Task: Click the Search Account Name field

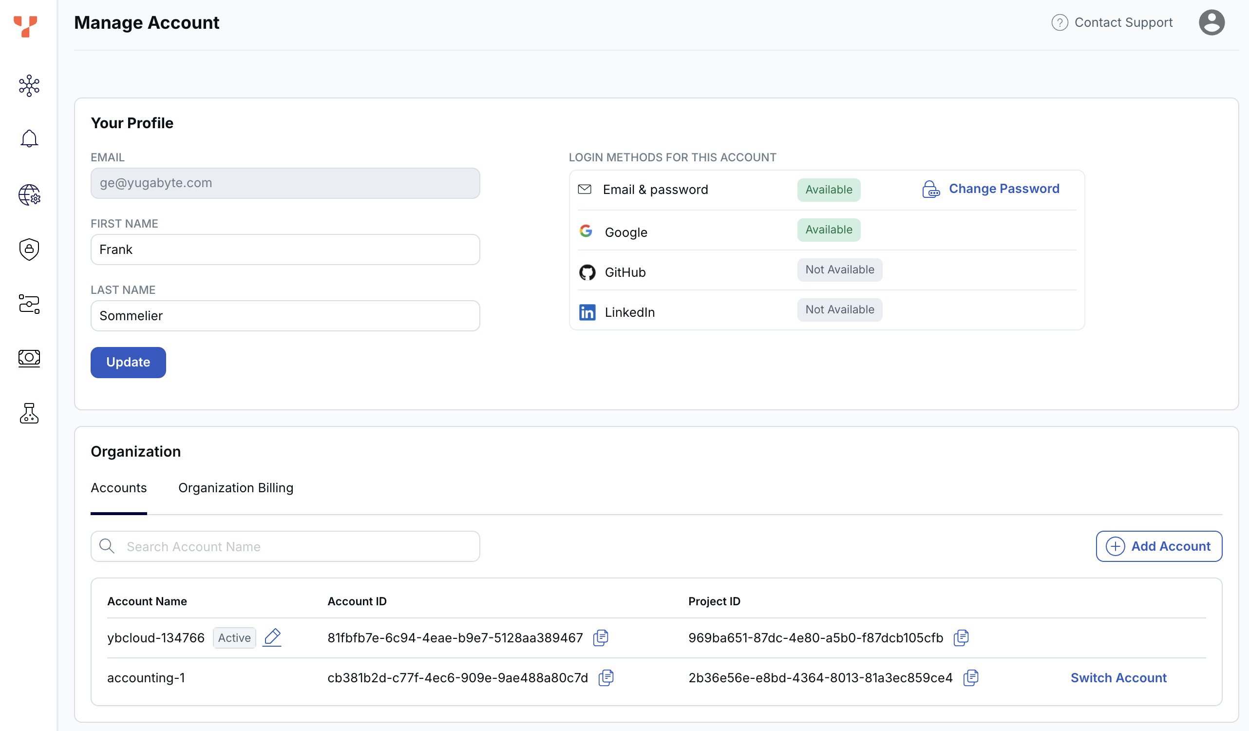Action: click(x=285, y=546)
